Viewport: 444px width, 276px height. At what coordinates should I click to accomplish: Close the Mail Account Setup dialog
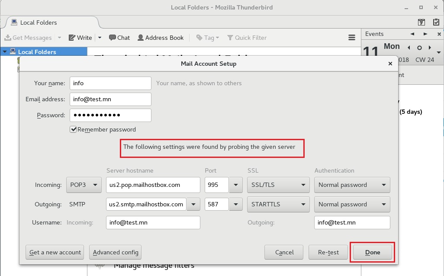(390, 64)
